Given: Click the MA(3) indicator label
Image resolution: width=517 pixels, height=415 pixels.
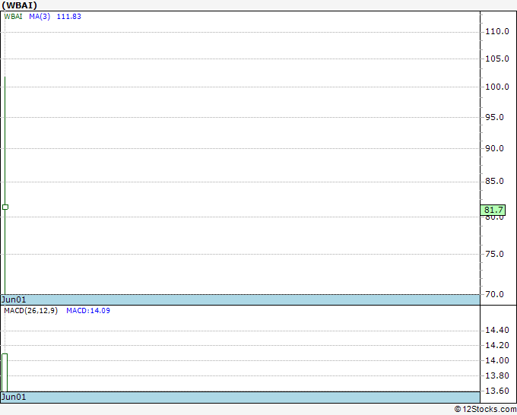Looking at the screenshot, I should (40, 17).
